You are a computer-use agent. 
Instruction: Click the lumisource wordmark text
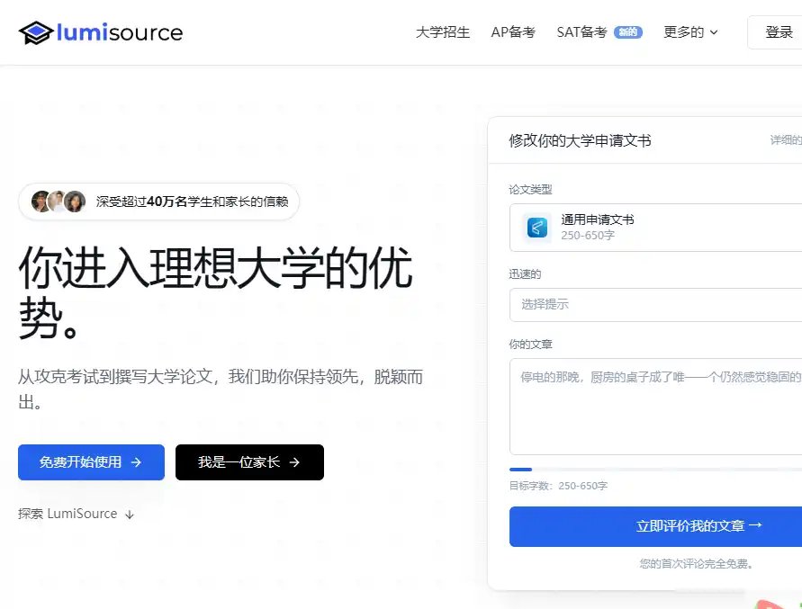click(x=120, y=32)
